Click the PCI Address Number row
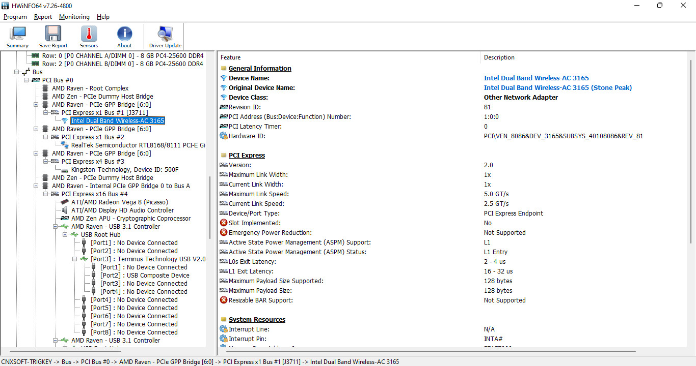The width and height of the screenshot is (696, 366). point(452,117)
